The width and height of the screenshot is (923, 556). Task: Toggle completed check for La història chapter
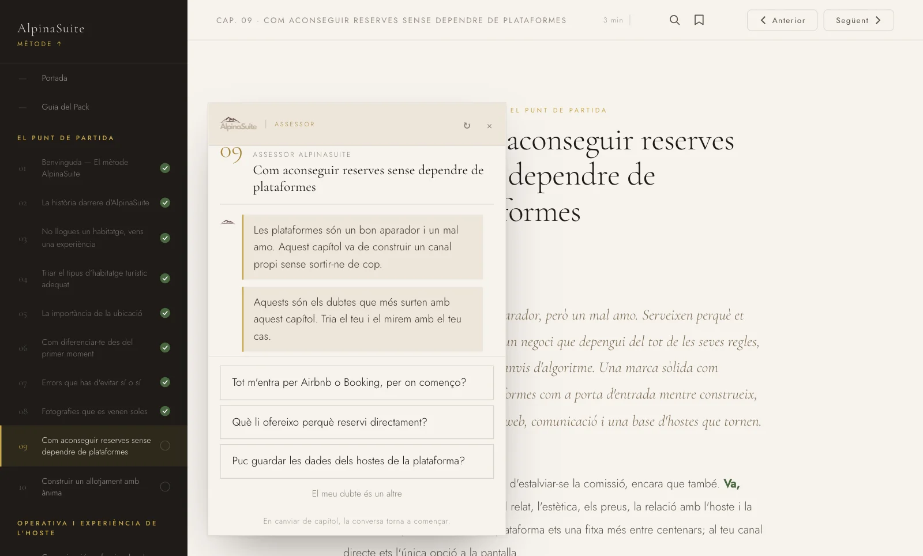click(x=165, y=202)
